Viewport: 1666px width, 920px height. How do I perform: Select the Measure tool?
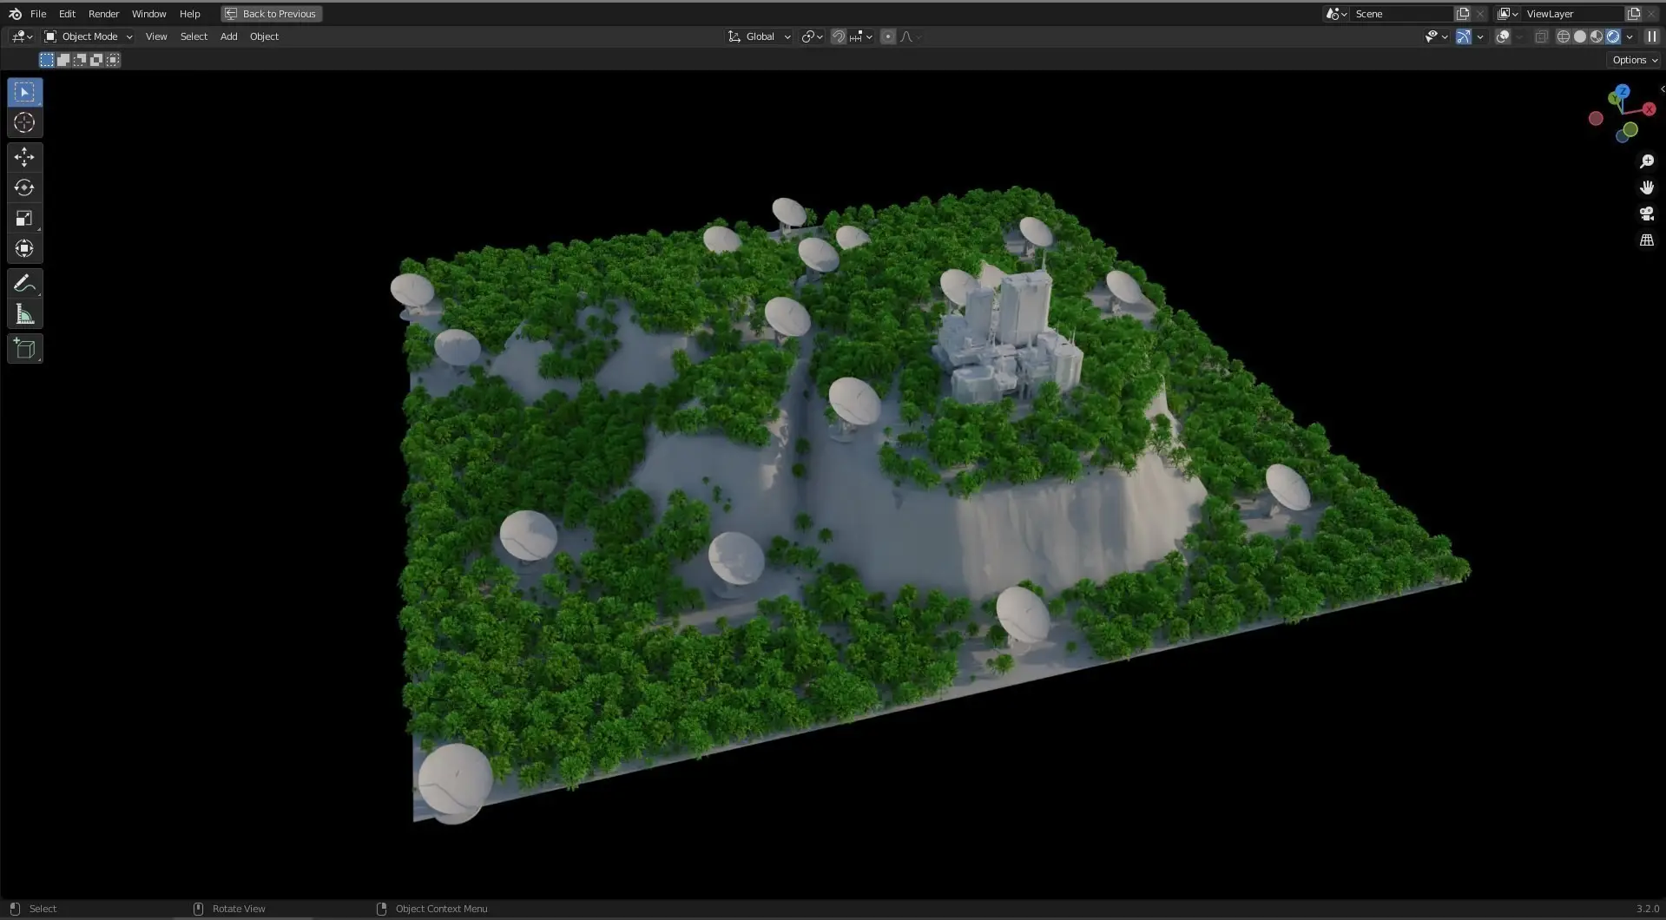24,314
